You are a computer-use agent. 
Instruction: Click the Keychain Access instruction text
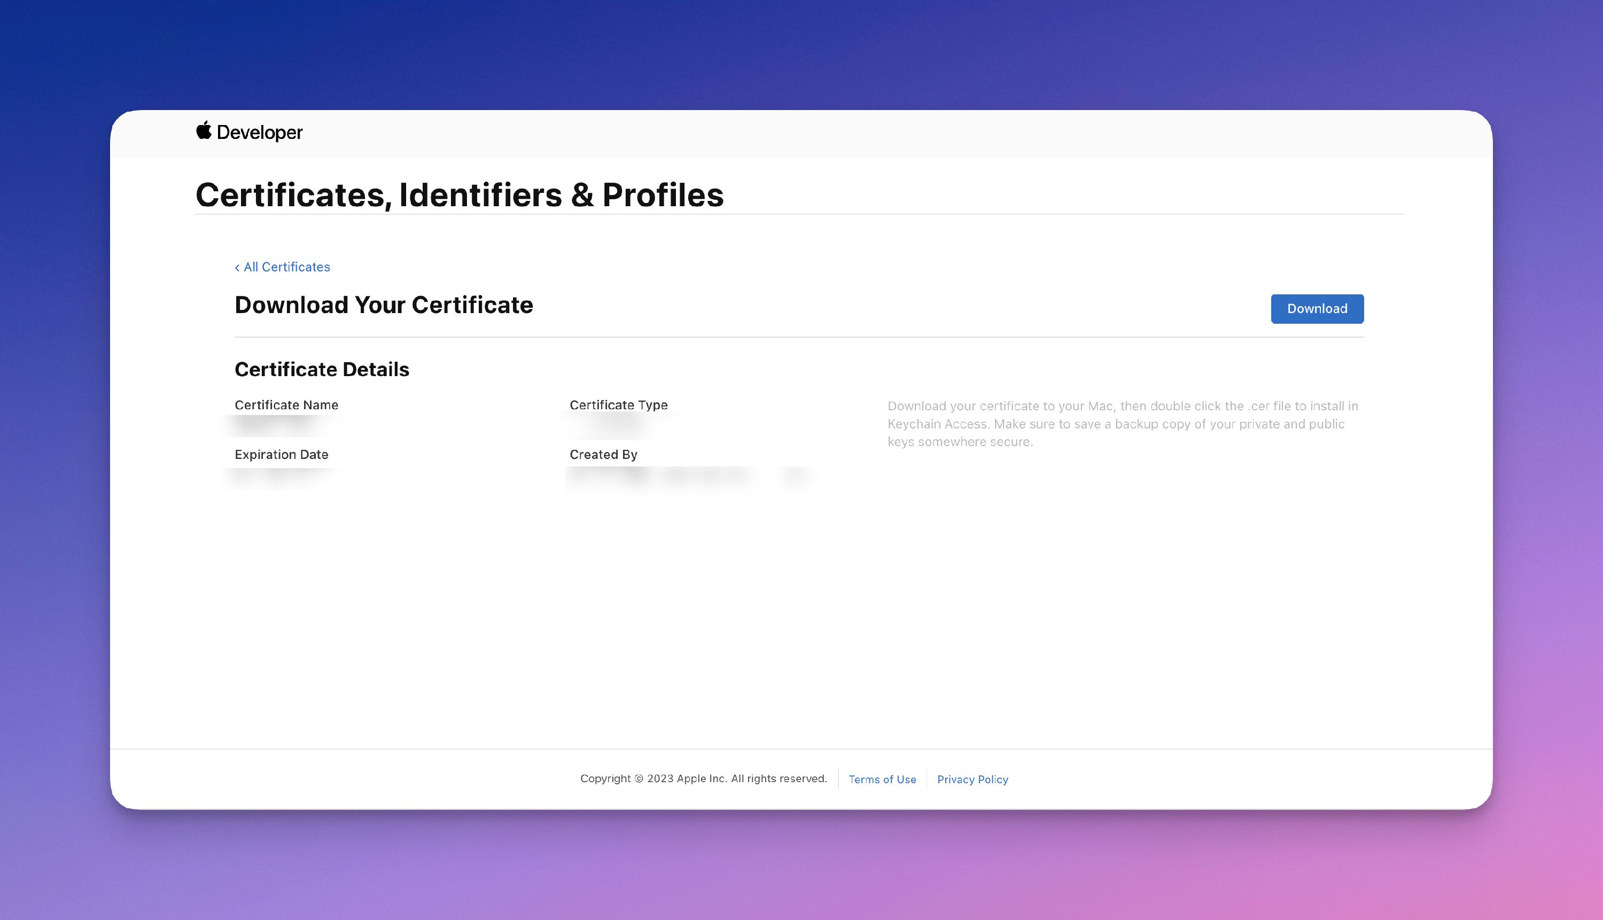click(1123, 424)
